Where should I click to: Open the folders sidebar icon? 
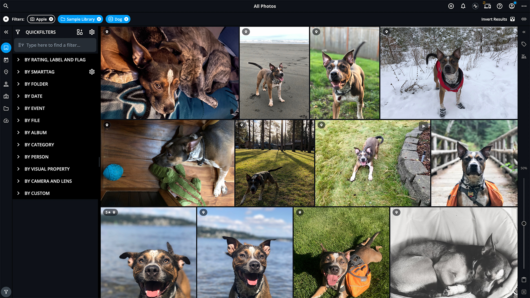(x=6, y=108)
